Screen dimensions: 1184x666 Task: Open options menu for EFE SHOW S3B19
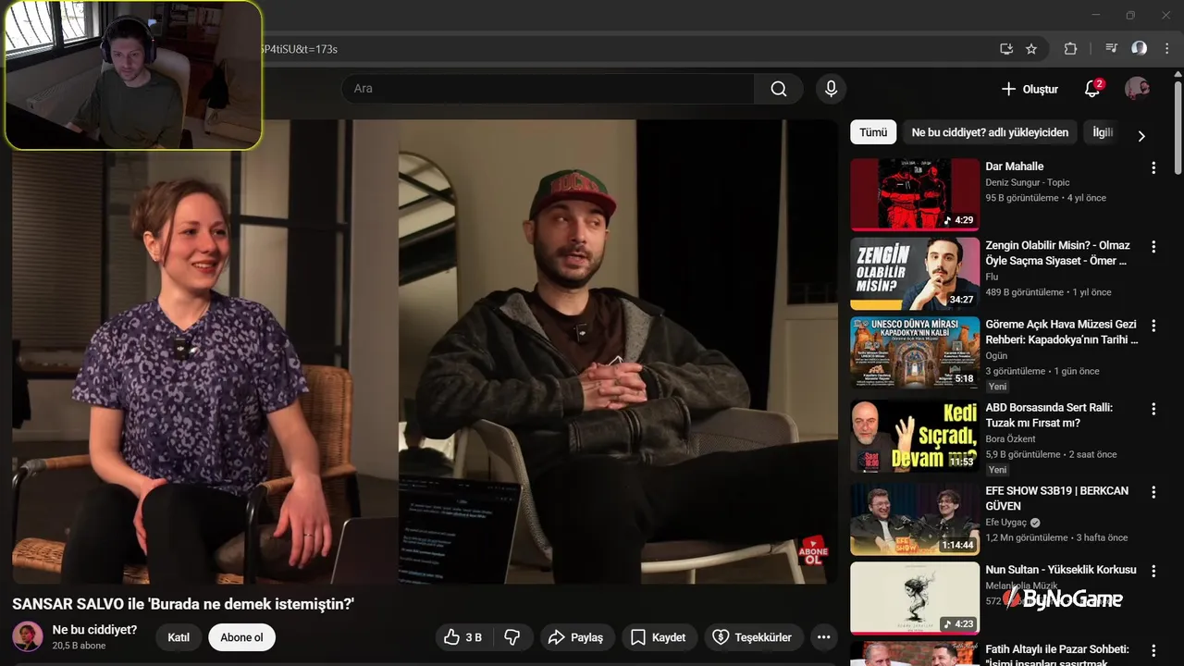(x=1153, y=492)
